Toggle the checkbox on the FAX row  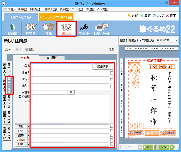click(x=112, y=131)
